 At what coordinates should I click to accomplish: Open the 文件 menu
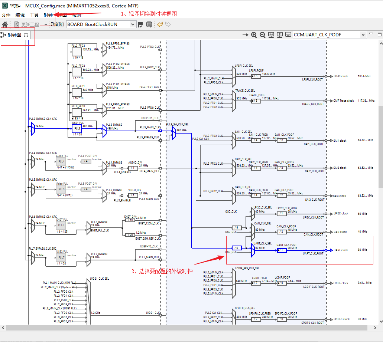[x=6, y=15]
